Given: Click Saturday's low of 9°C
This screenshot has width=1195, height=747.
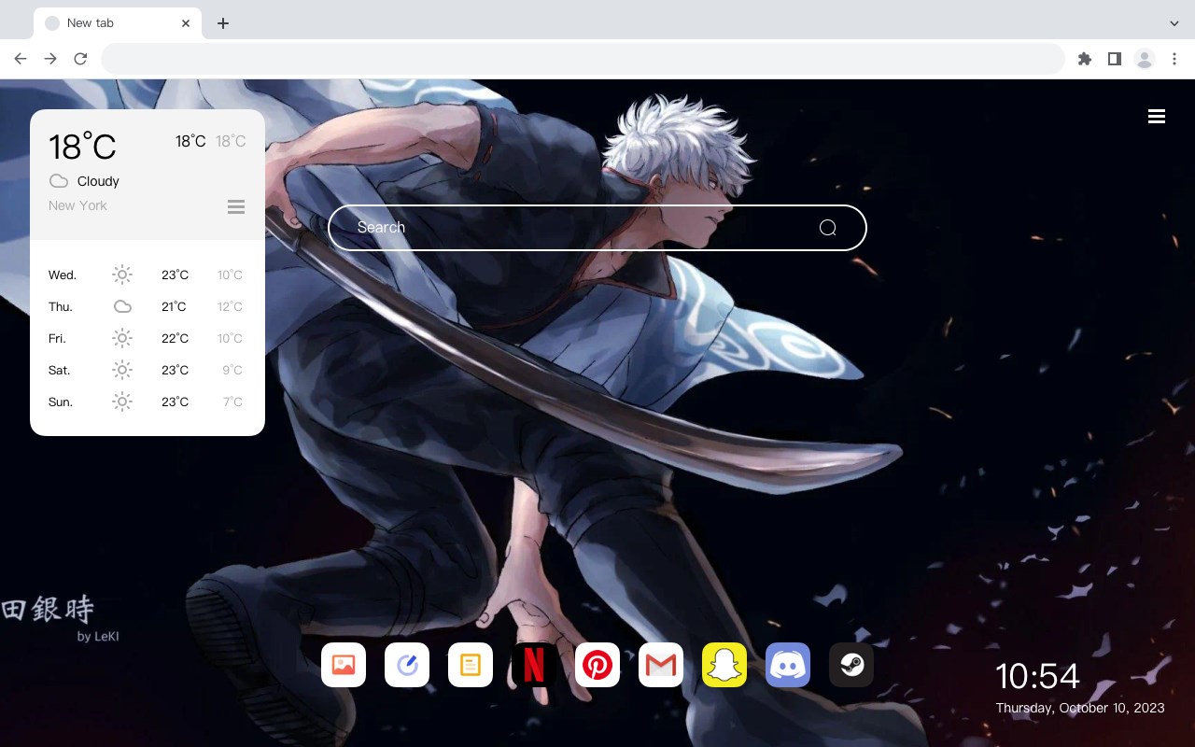Looking at the screenshot, I should tap(232, 370).
